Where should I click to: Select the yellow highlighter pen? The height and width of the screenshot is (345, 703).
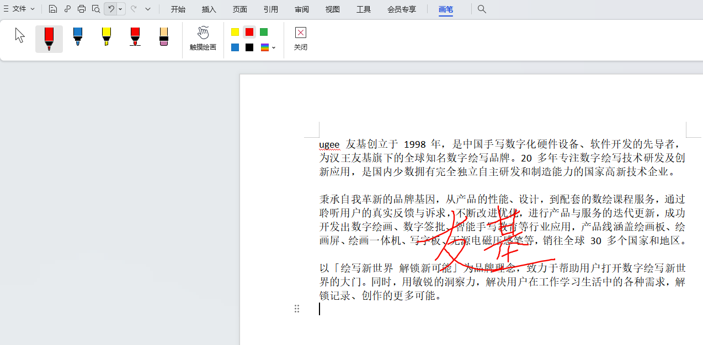(106, 36)
